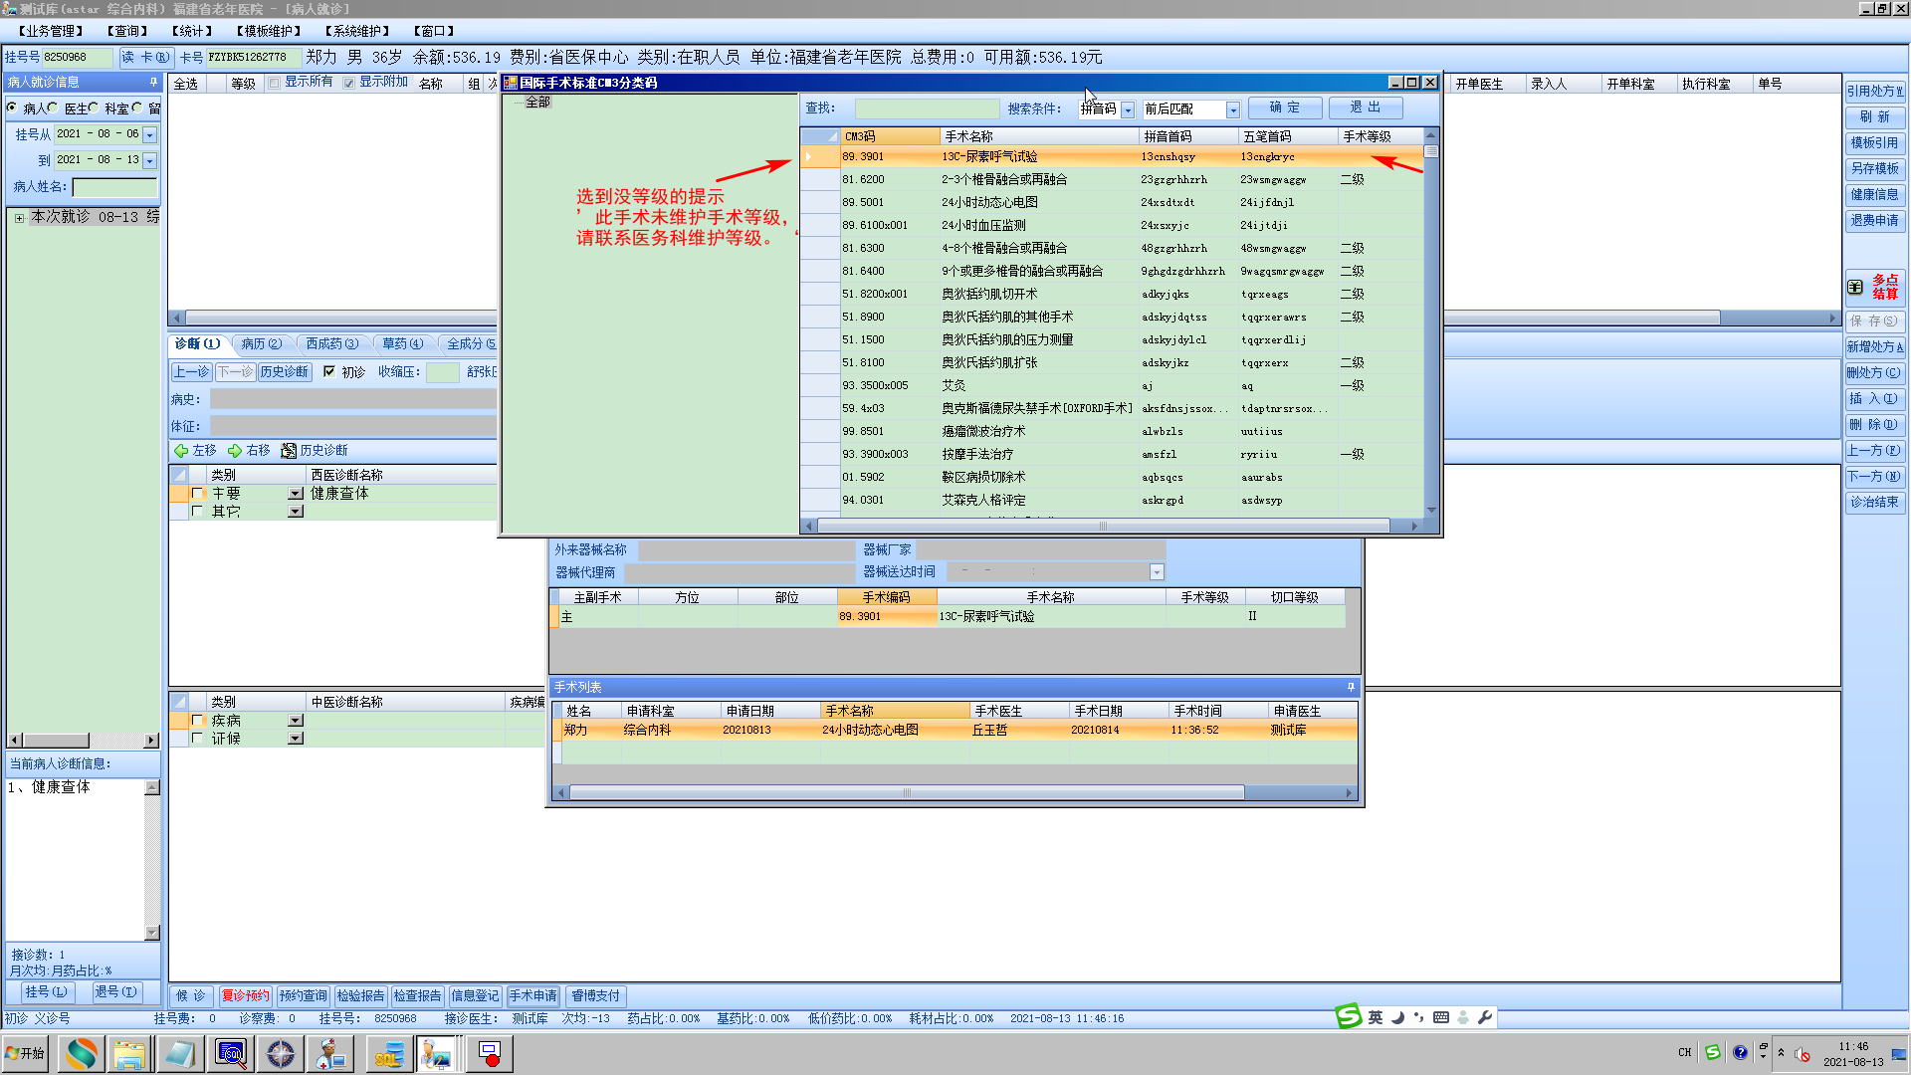Click the green 左移 arrow
Screen dimensions: 1911x1075
pos(181,451)
